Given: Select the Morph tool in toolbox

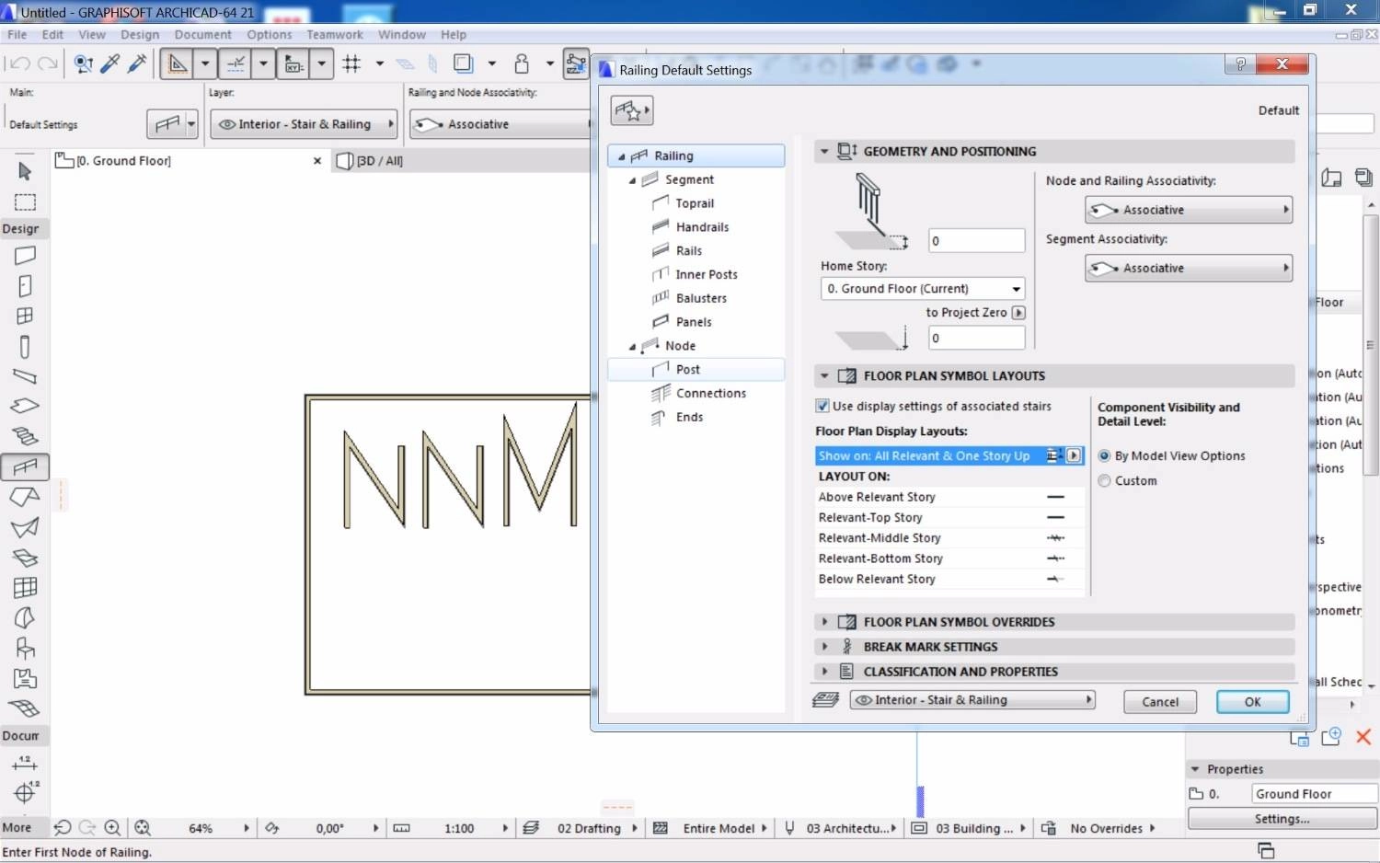Looking at the screenshot, I should [x=25, y=617].
